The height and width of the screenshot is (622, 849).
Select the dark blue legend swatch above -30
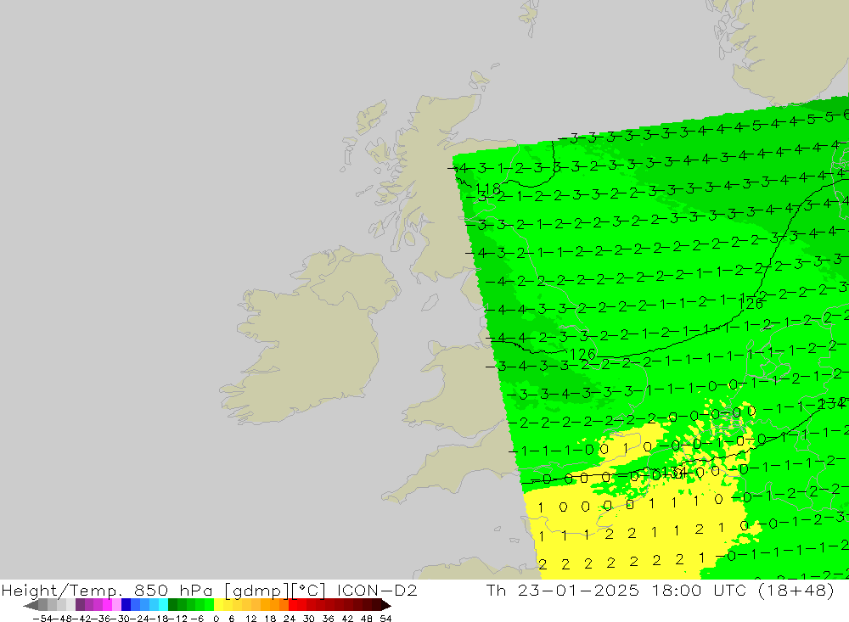[126, 605]
